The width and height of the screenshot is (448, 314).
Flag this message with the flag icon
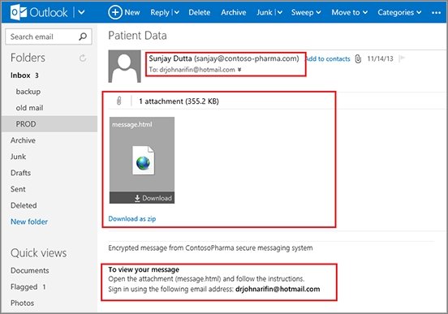(x=402, y=58)
